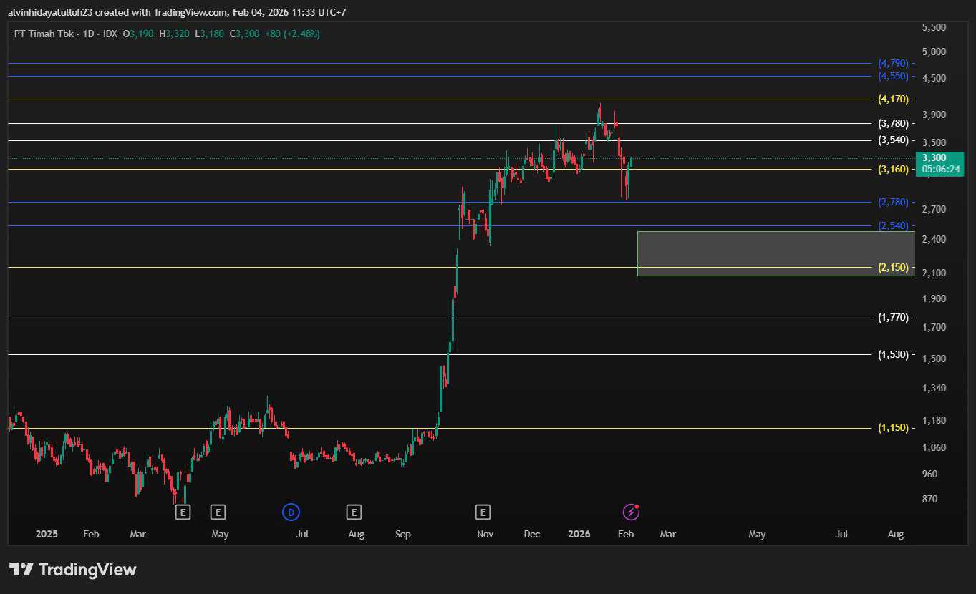
Task: Click the leftmost earnings E marker
Action: 183,512
